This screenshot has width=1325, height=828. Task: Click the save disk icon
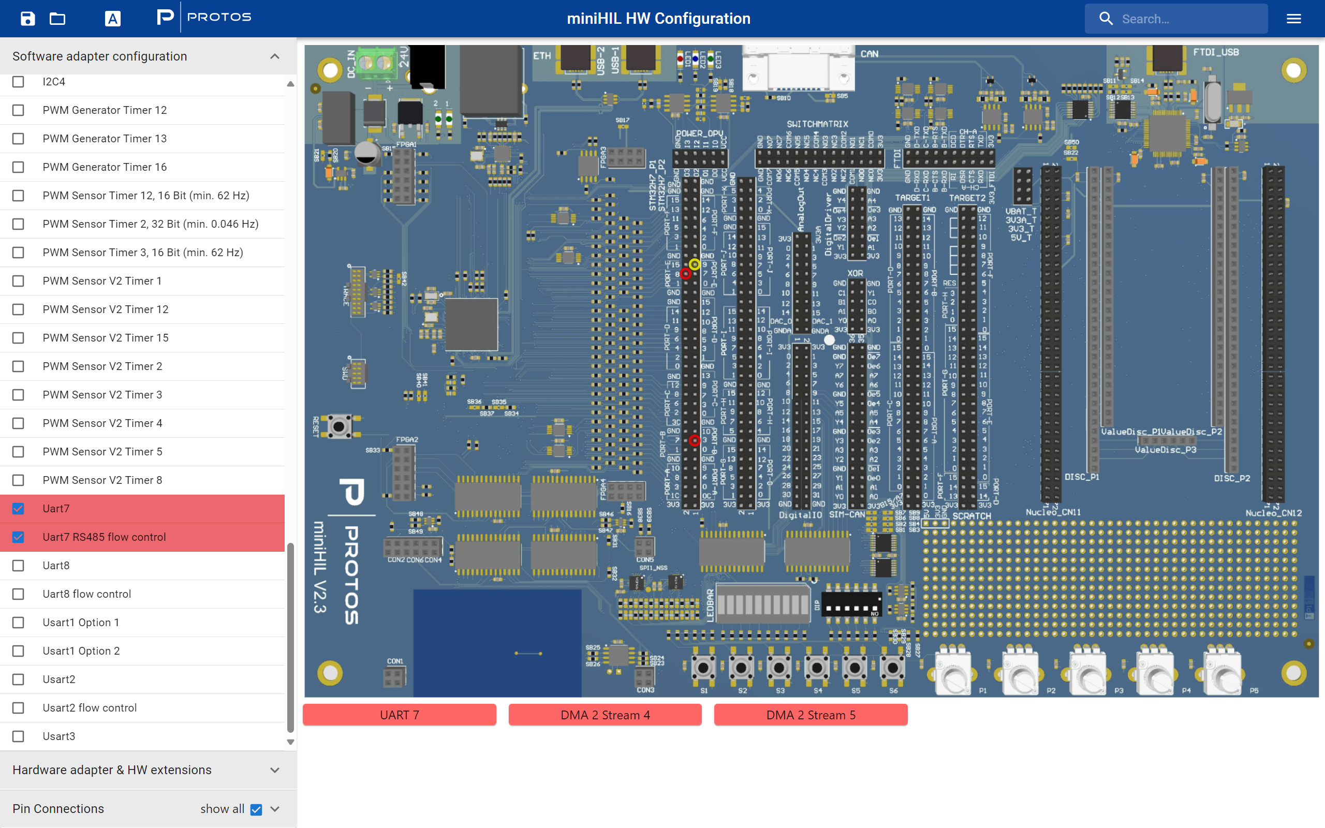pos(27,19)
